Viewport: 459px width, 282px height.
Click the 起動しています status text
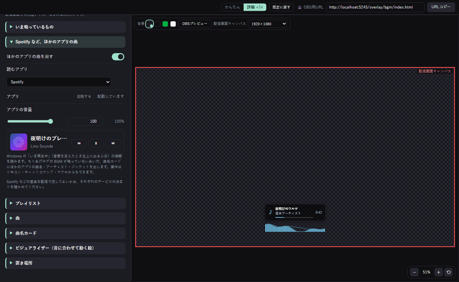point(111,96)
